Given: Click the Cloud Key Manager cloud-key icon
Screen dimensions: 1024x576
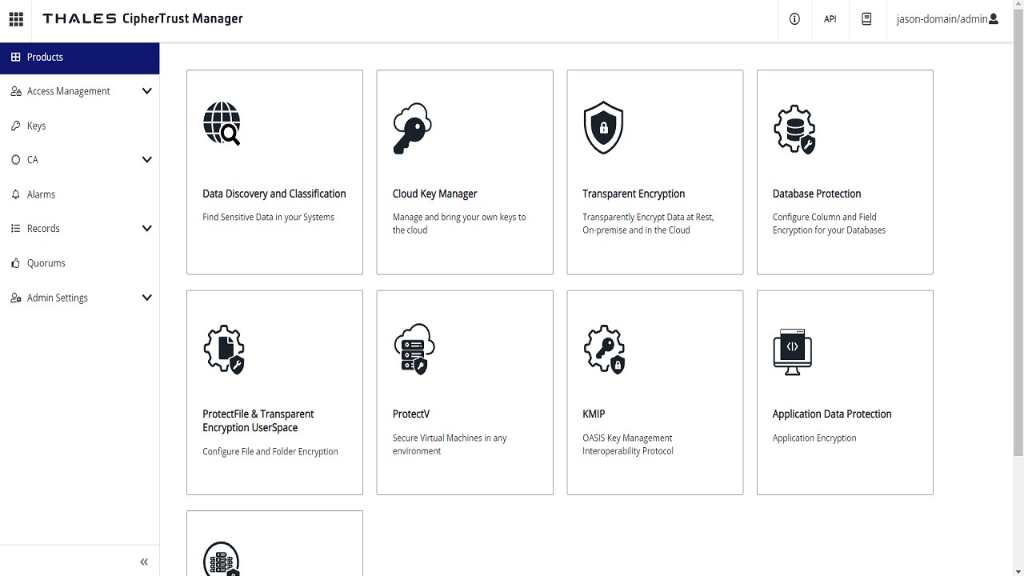Looking at the screenshot, I should coord(413,128).
